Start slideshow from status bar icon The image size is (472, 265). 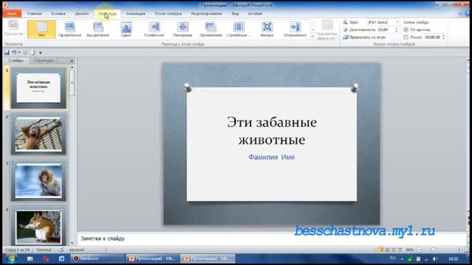click(400, 250)
